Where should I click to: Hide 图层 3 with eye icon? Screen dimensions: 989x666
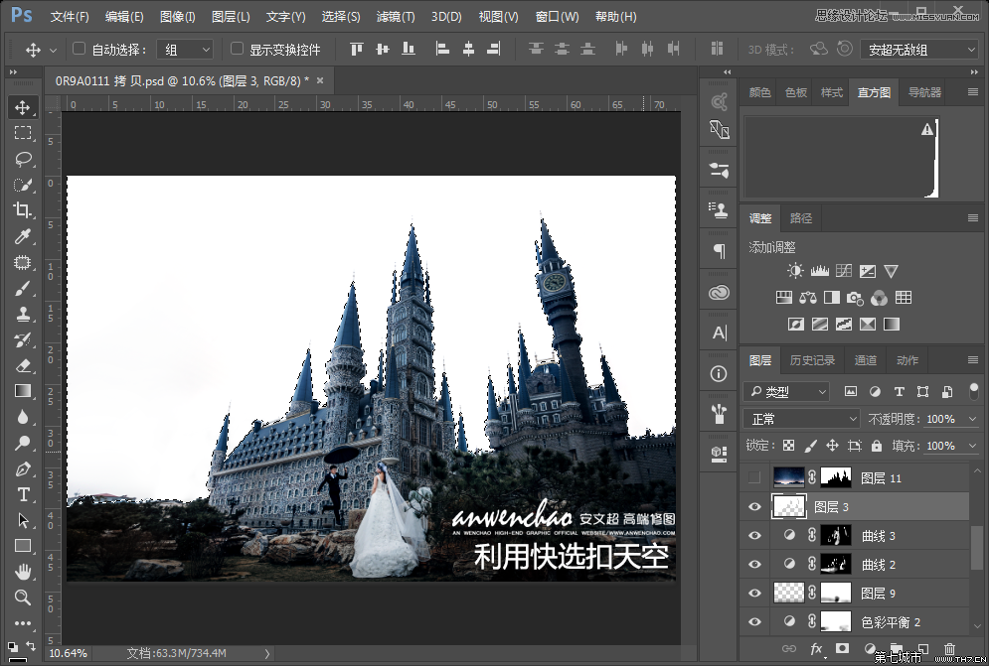coord(754,506)
